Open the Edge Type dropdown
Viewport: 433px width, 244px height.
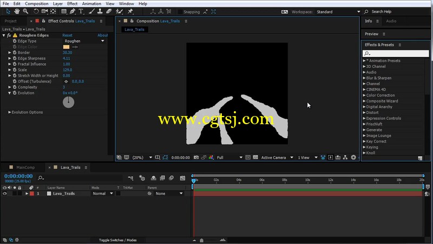click(84, 41)
